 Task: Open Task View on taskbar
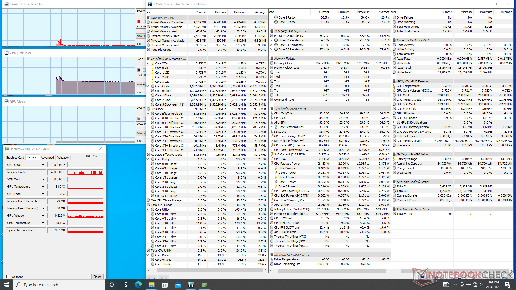click(x=124, y=285)
